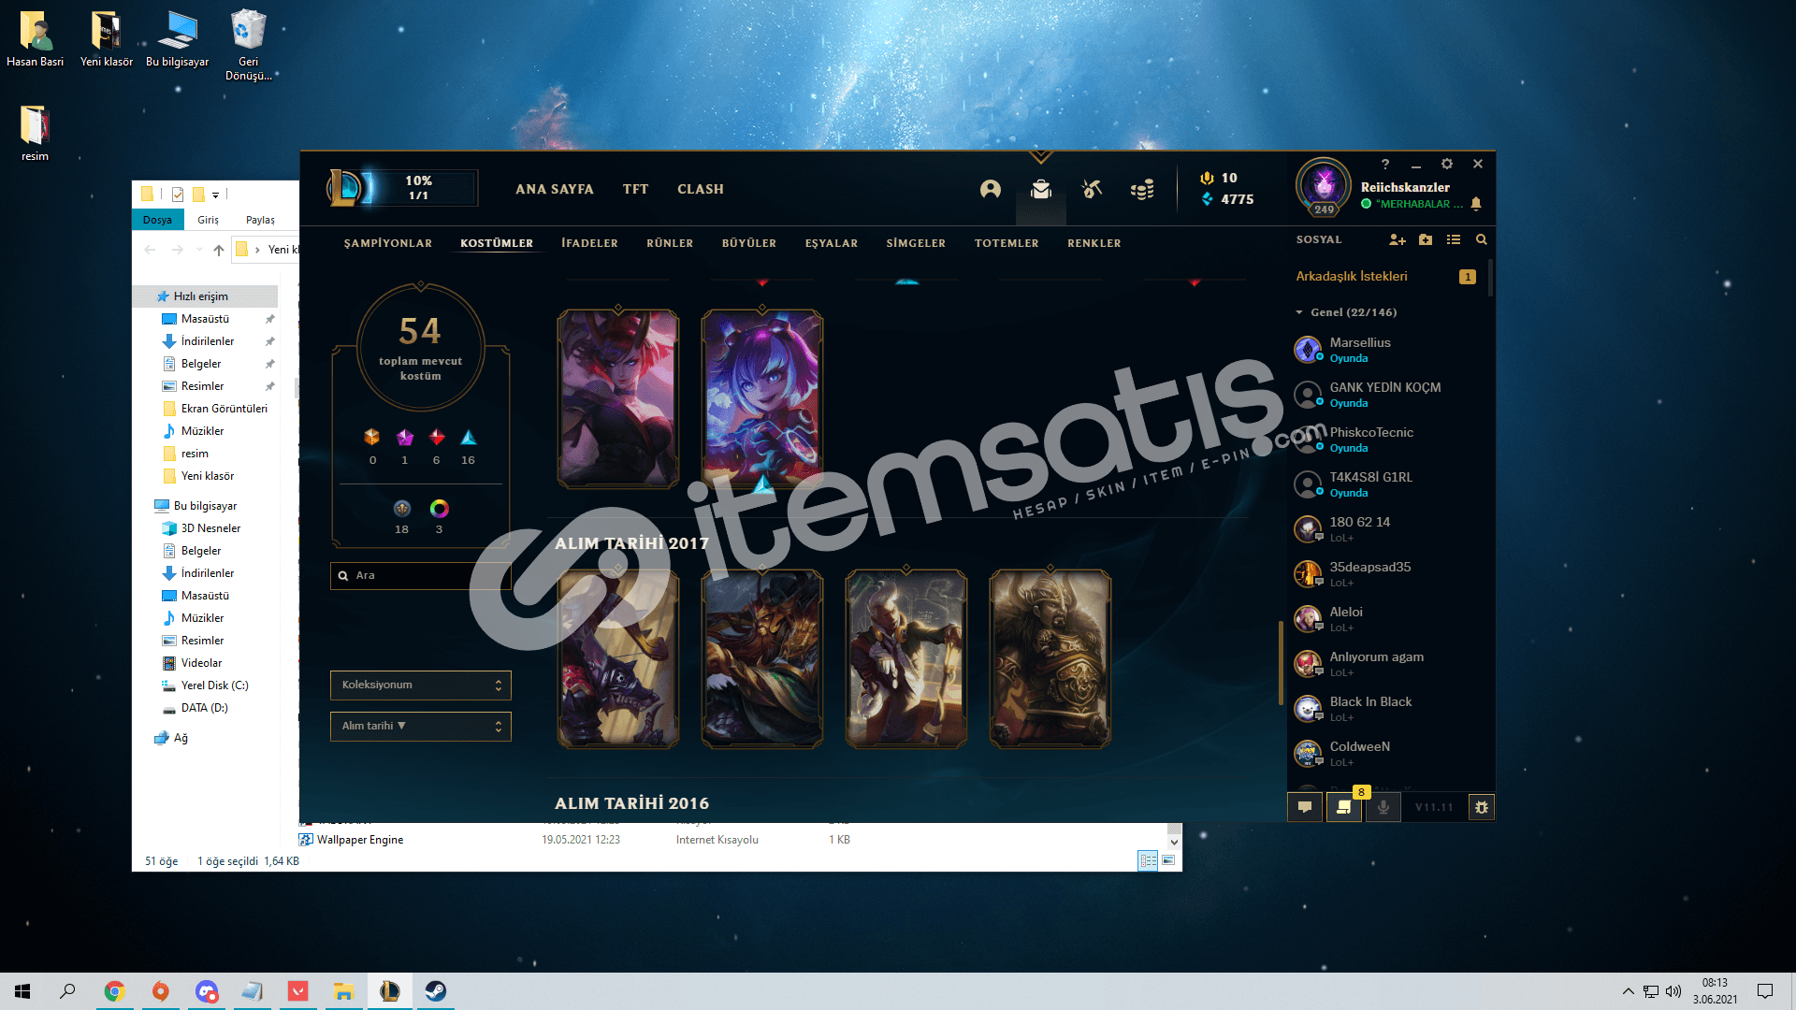1796x1010 pixels.
Task: Select the gold armored warrior skin thumbnail
Action: click(x=1050, y=660)
